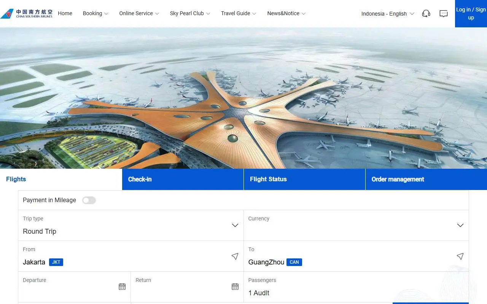Select the Flights tab

(61, 179)
